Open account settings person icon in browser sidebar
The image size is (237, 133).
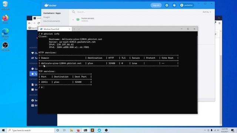tap(33, 100)
